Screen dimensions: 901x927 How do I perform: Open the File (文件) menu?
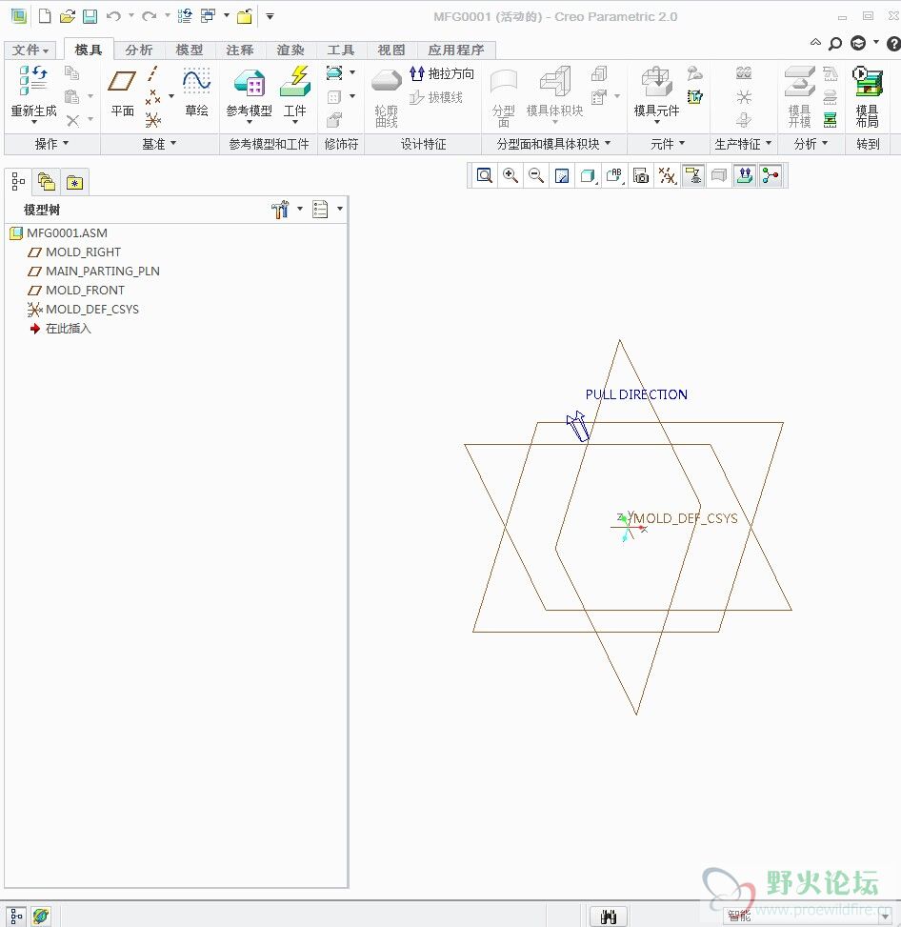pos(30,50)
